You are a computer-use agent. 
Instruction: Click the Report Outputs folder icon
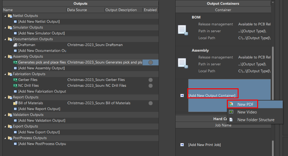(10, 97)
